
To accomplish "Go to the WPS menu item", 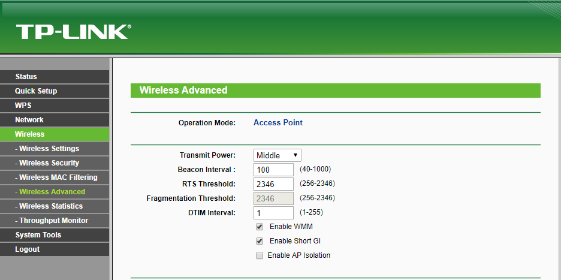I will pyautogui.click(x=55, y=106).
